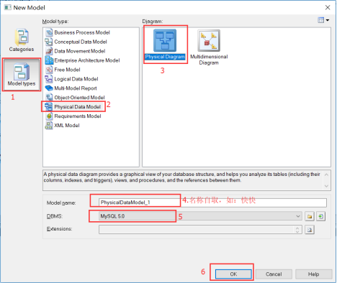
Task: Select "Requirements Model" text row
Action: tap(78, 116)
